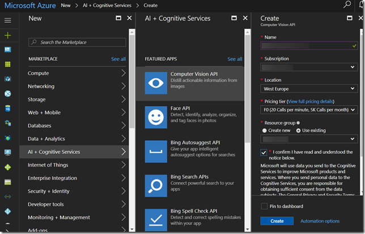Click the green plus New resource icon
This screenshot has width=365, height=234.
tap(7, 35)
